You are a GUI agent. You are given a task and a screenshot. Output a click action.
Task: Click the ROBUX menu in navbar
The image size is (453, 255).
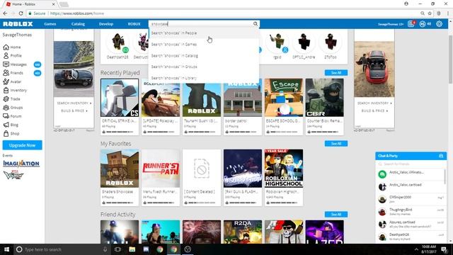[x=134, y=24]
